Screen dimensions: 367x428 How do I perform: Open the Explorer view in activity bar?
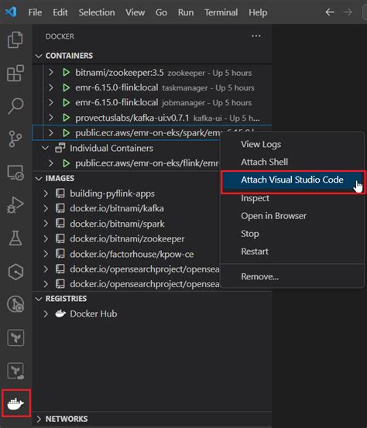15,39
